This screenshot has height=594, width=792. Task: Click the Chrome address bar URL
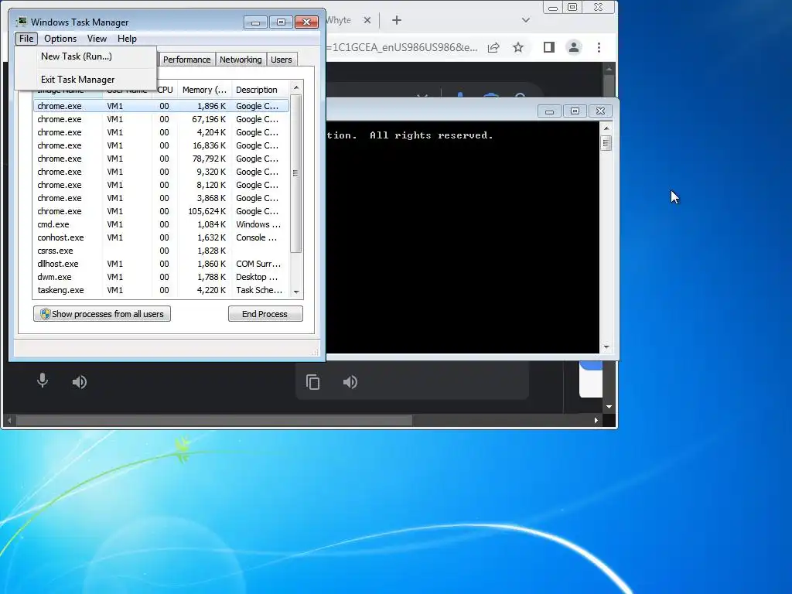pyautogui.click(x=401, y=47)
